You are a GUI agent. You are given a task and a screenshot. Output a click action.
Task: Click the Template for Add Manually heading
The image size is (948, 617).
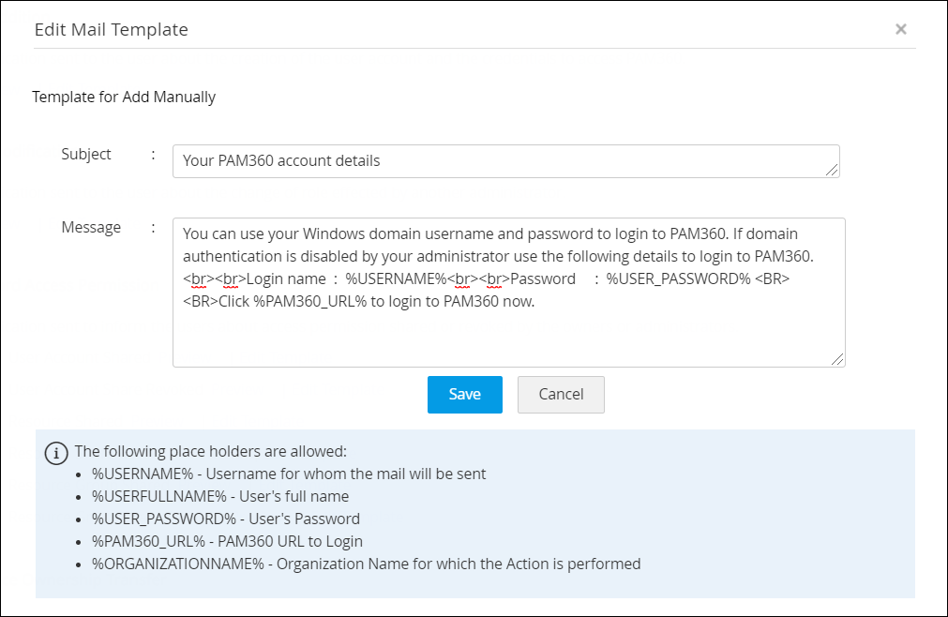coord(124,97)
